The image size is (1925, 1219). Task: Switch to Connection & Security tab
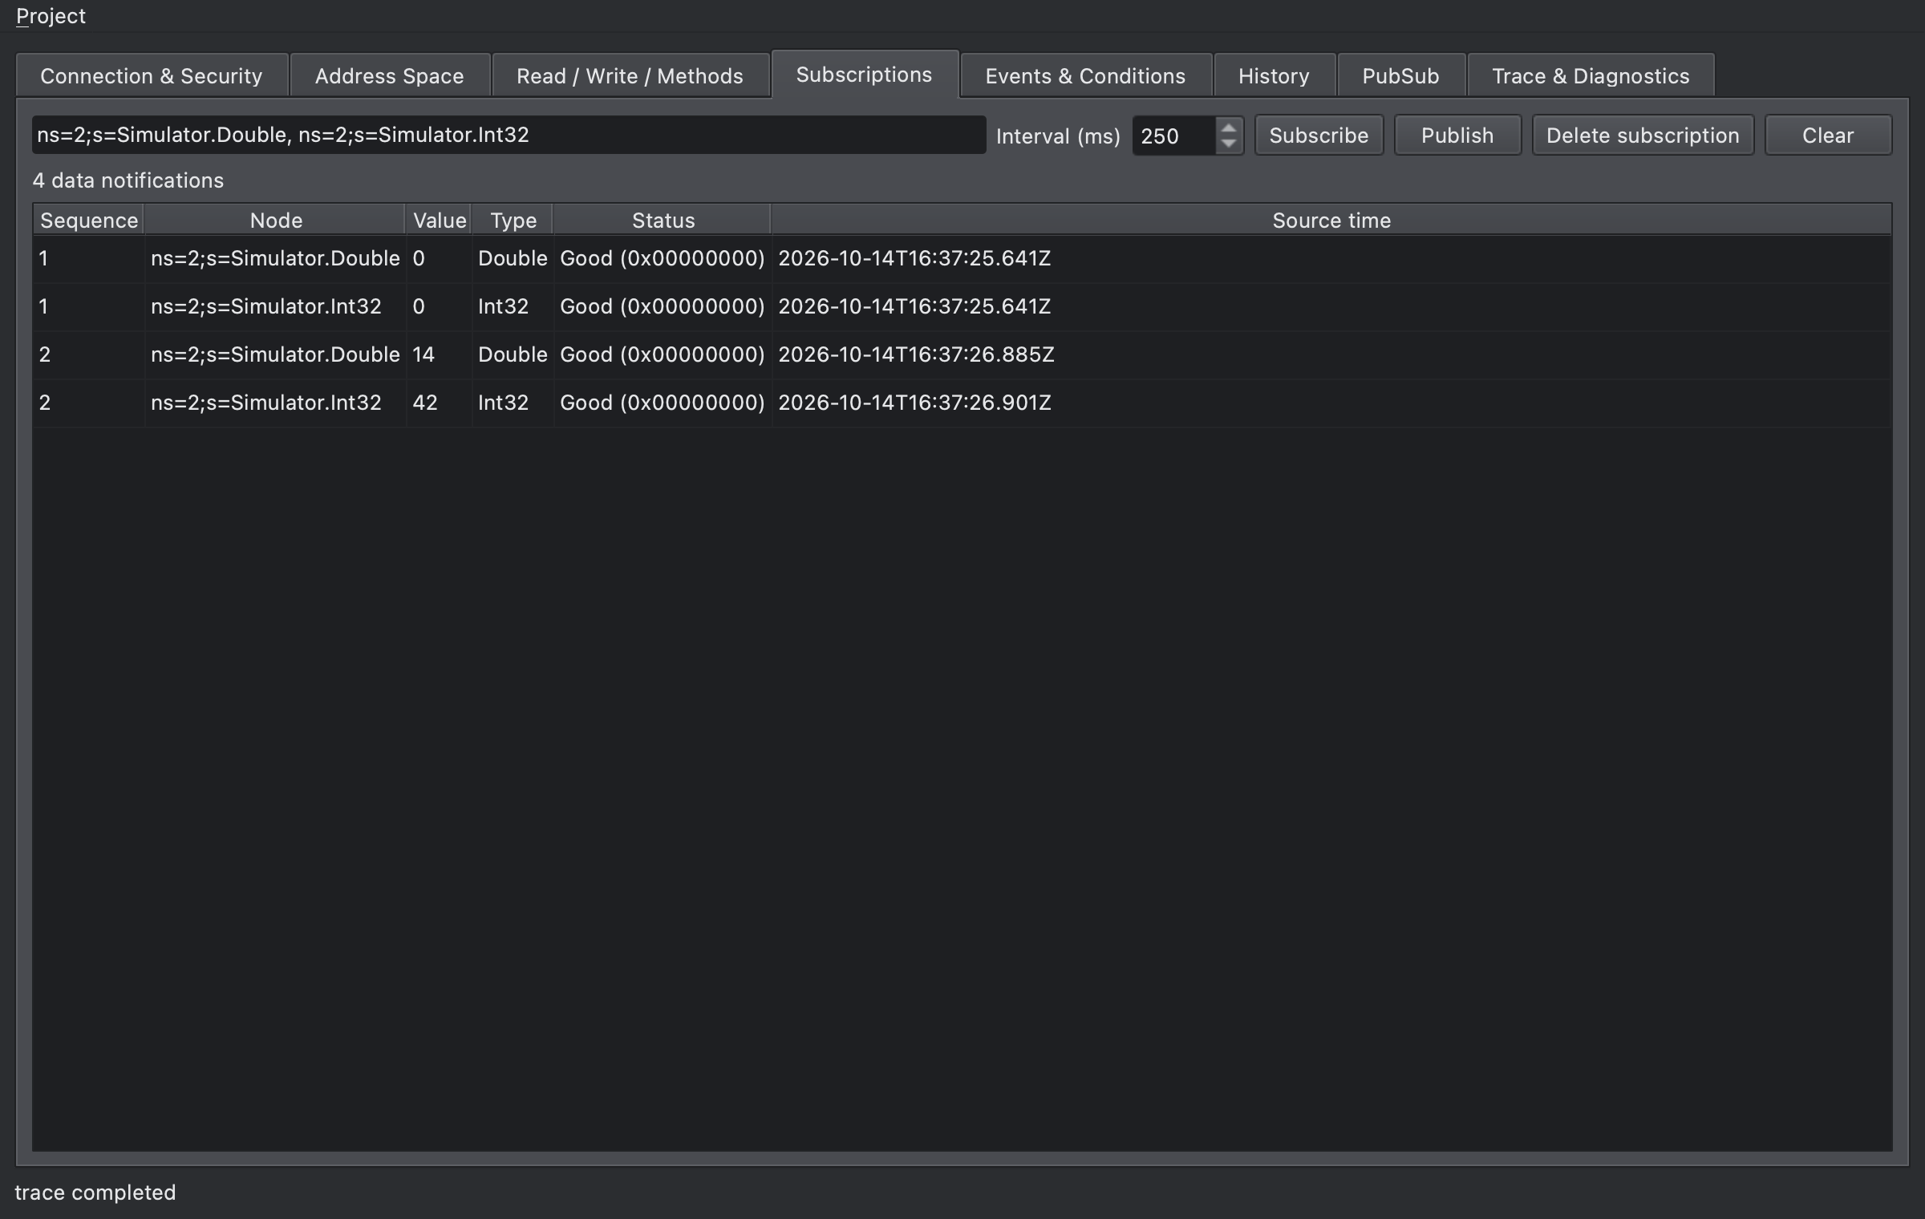(152, 76)
